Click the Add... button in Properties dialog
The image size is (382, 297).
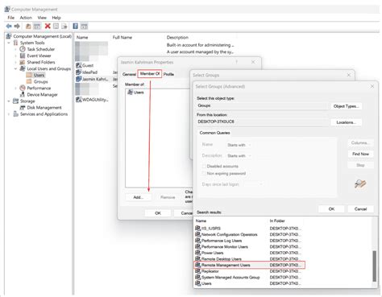(x=139, y=197)
